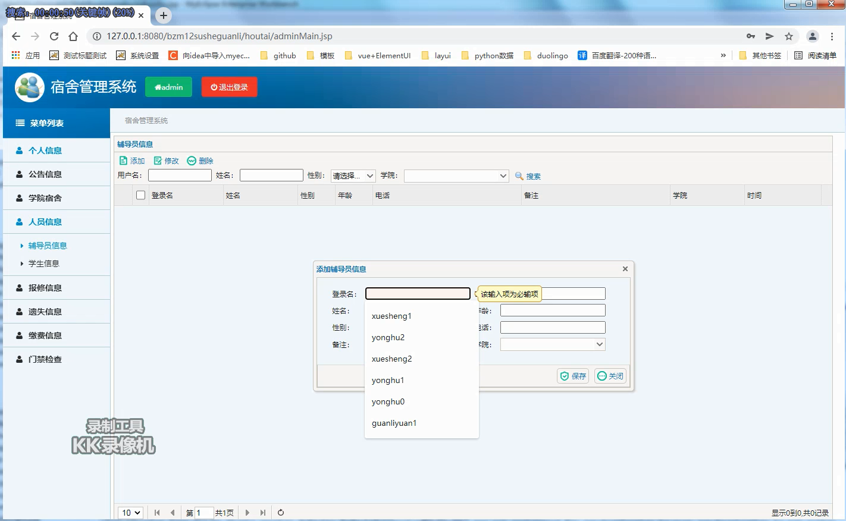
Task: Click the 电话 input in the dialog
Action: coord(553,328)
